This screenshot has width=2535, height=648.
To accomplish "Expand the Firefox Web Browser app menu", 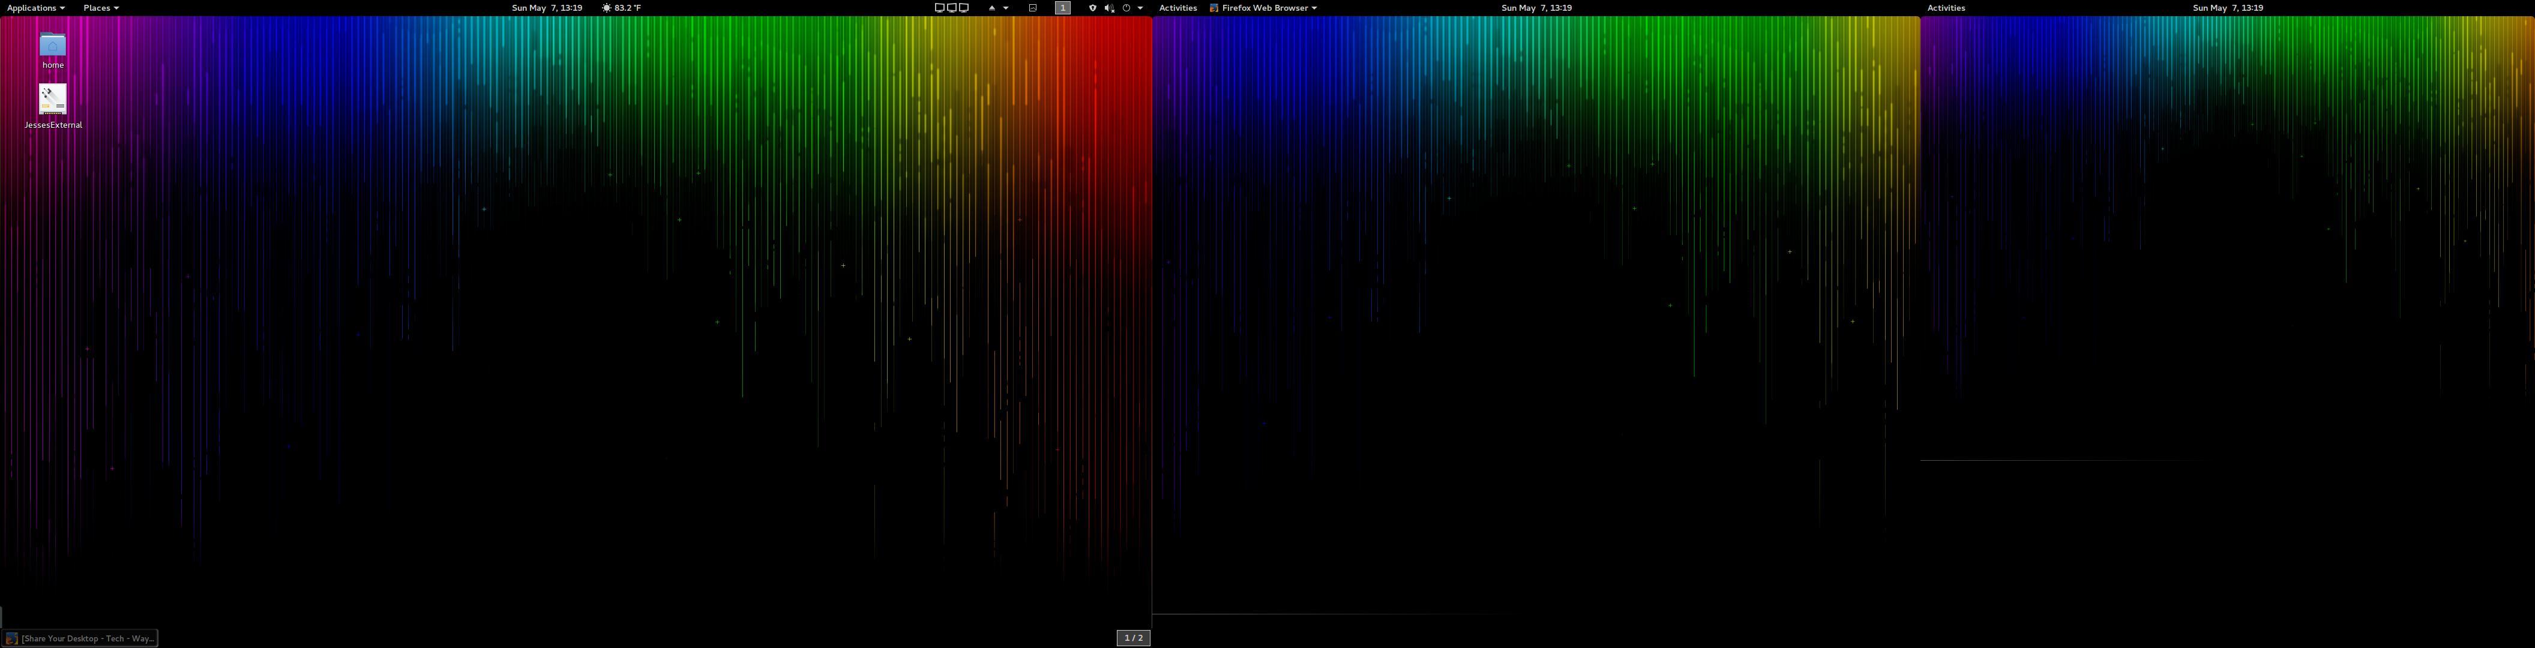I will [1263, 8].
